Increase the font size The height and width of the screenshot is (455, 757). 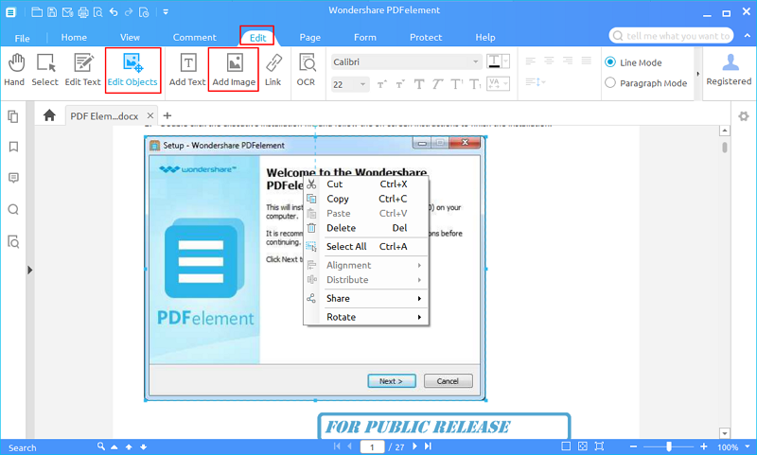click(382, 84)
